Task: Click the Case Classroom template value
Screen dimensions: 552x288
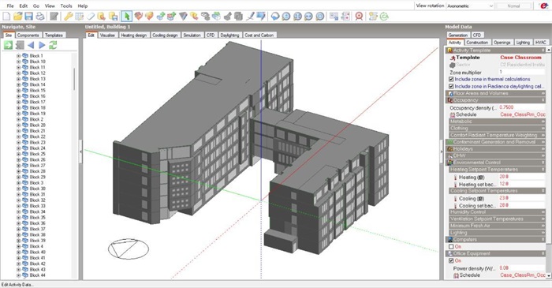Action: (x=520, y=58)
